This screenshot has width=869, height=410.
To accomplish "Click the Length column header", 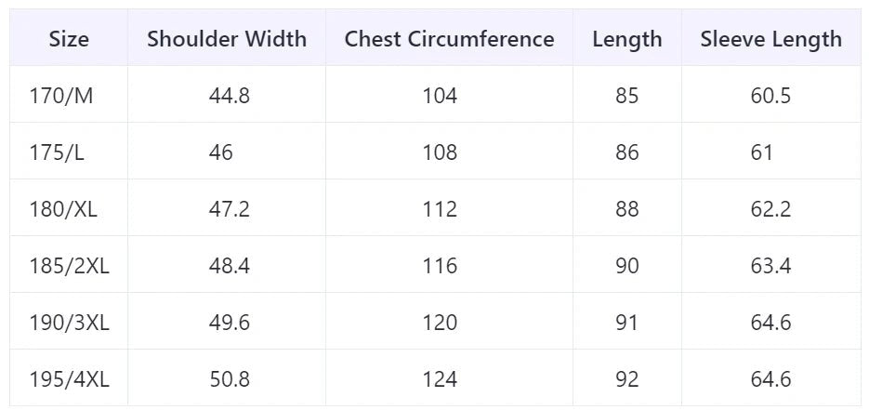I will tap(627, 39).
